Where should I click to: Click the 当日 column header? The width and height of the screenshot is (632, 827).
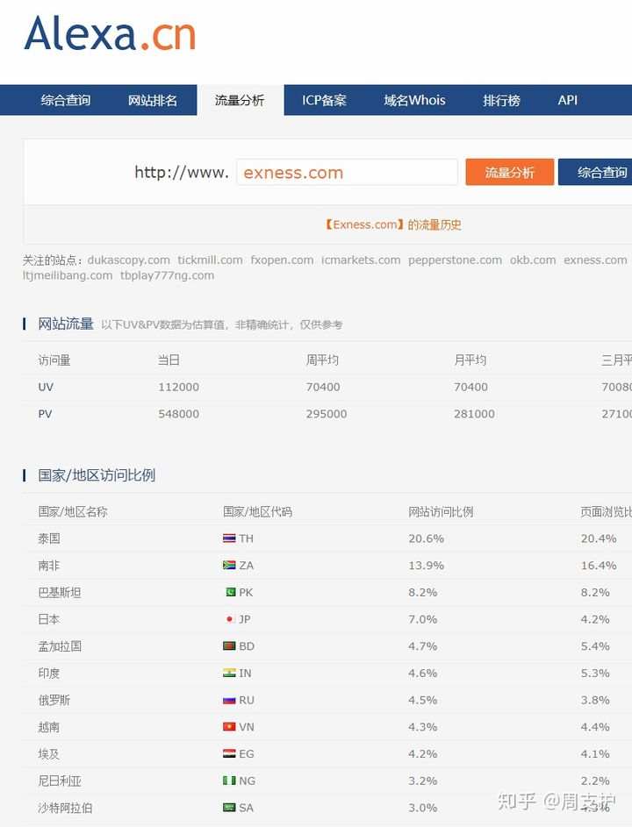[x=169, y=360]
